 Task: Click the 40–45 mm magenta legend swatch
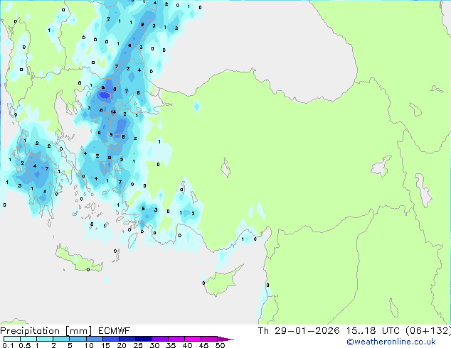193,339
